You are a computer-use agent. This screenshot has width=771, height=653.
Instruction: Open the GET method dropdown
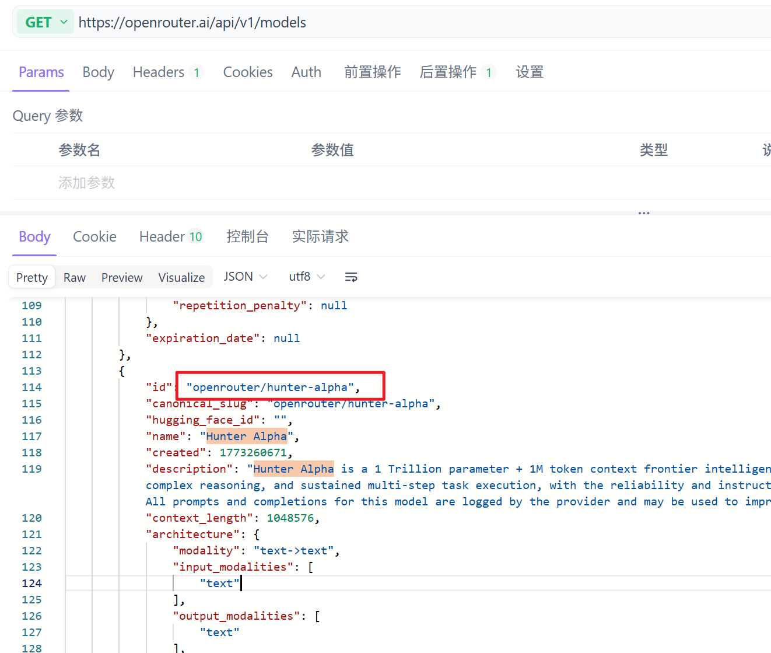[45, 22]
